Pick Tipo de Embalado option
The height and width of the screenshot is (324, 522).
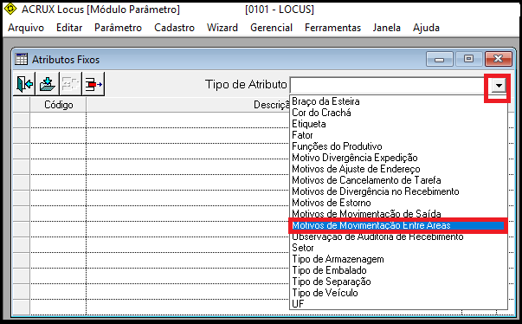398,270
